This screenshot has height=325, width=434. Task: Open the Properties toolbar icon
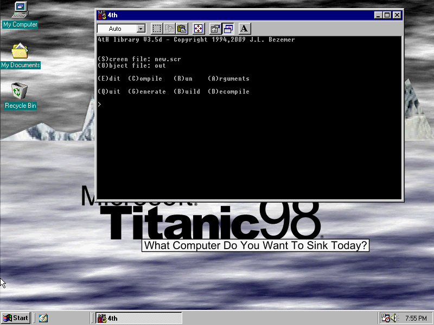(x=215, y=29)
